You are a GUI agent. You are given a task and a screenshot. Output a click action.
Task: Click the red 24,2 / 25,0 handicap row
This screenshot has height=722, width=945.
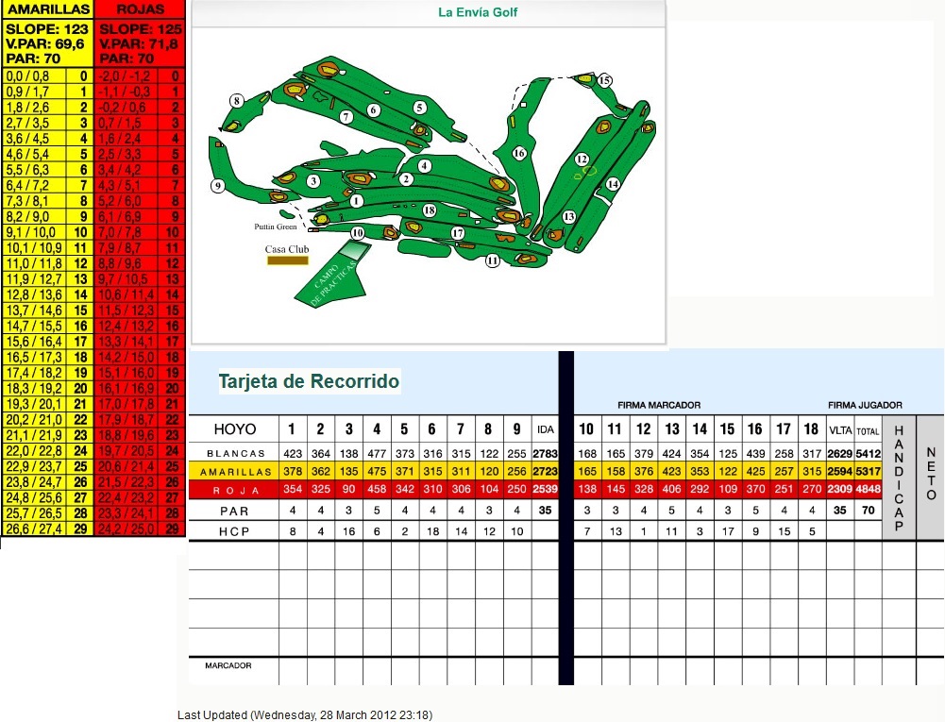(x=140, y=529)
